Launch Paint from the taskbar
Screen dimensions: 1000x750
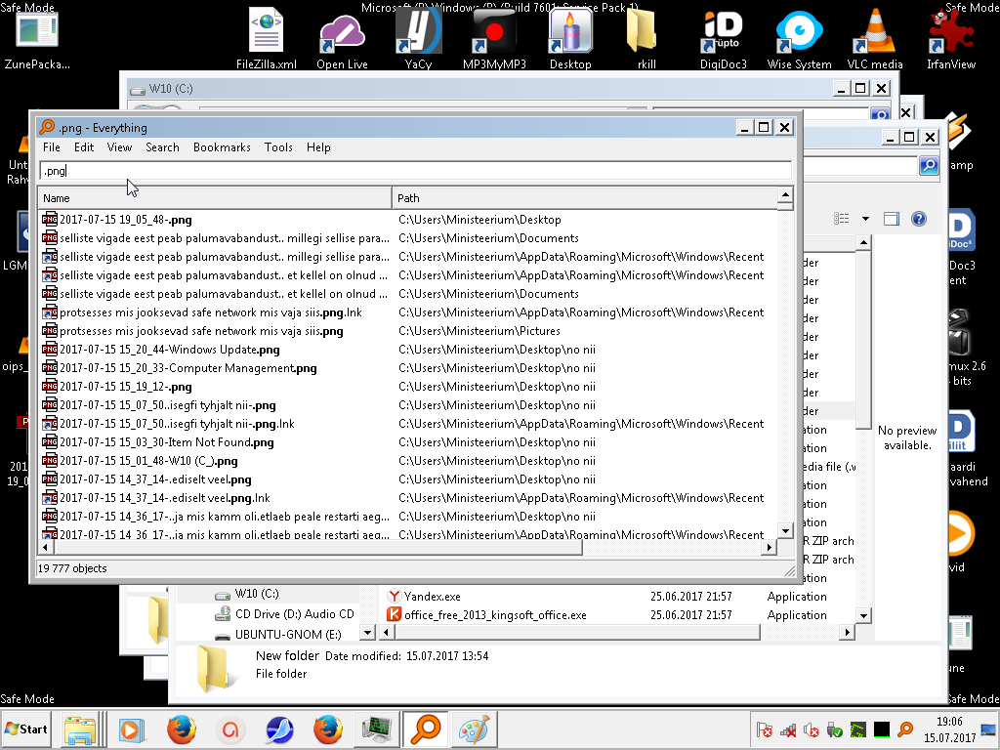click(477, 729)
